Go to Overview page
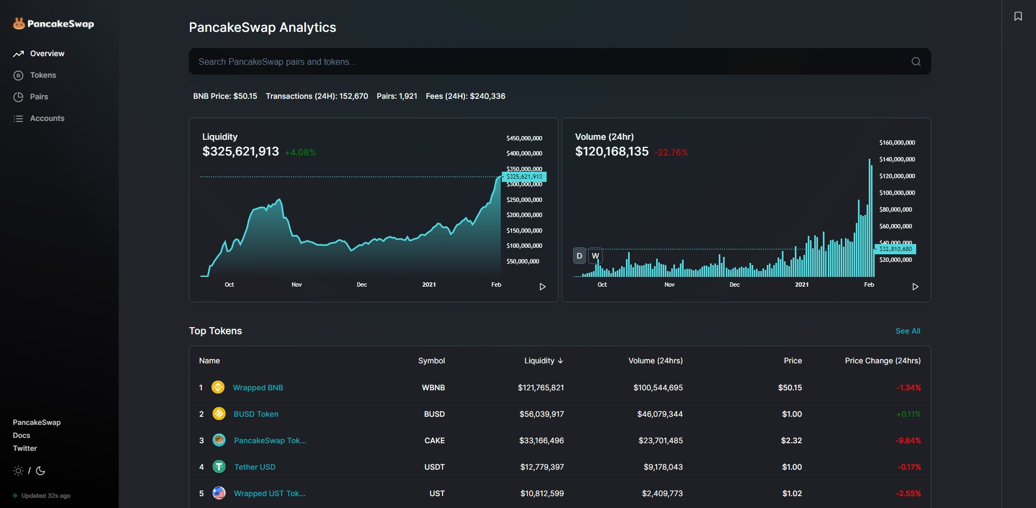 (47, 53)
